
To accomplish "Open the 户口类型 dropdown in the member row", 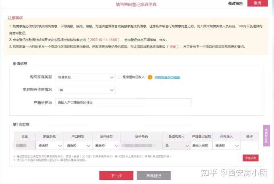I will (x=78, y=145).
